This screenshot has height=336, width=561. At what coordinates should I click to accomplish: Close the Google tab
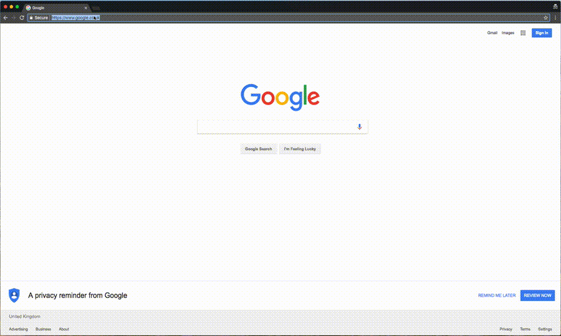tap(85, 8)
